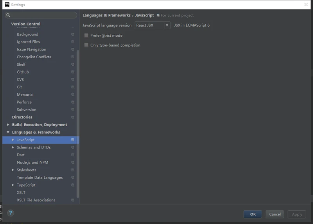Open Directories settings page
This screenshot has width=313, height=224.
22,117
